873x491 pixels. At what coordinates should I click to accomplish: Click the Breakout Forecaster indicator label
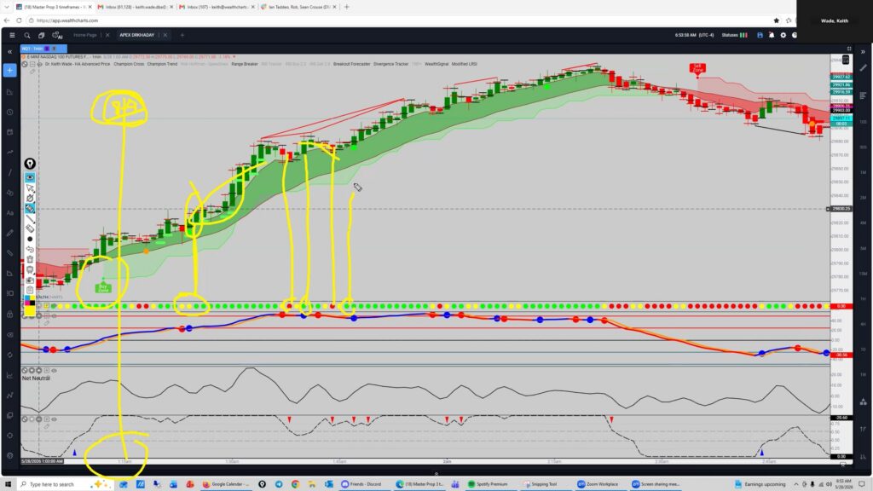point(352,64)
